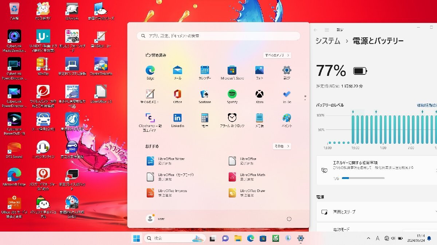437x245 pixels.
Task: Open the Notepad pinned app
Action: pyautogui.click(x=259, y=120)
